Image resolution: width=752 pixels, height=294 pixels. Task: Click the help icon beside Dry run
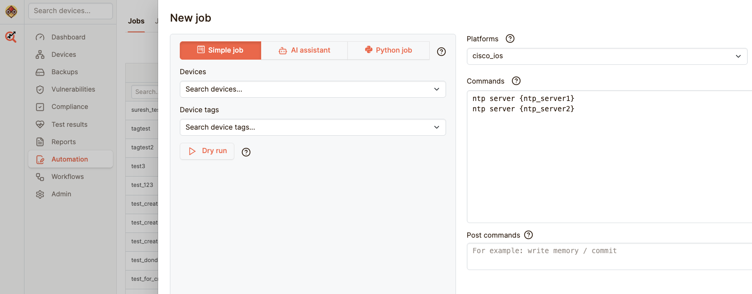(246, 152)
